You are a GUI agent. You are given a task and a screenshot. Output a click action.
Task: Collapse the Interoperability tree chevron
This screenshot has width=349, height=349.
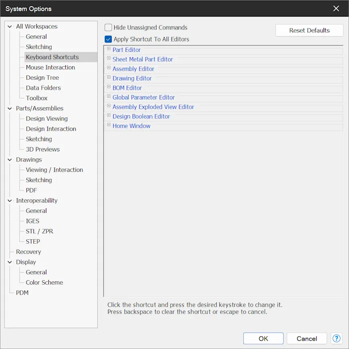coord(9,200)
